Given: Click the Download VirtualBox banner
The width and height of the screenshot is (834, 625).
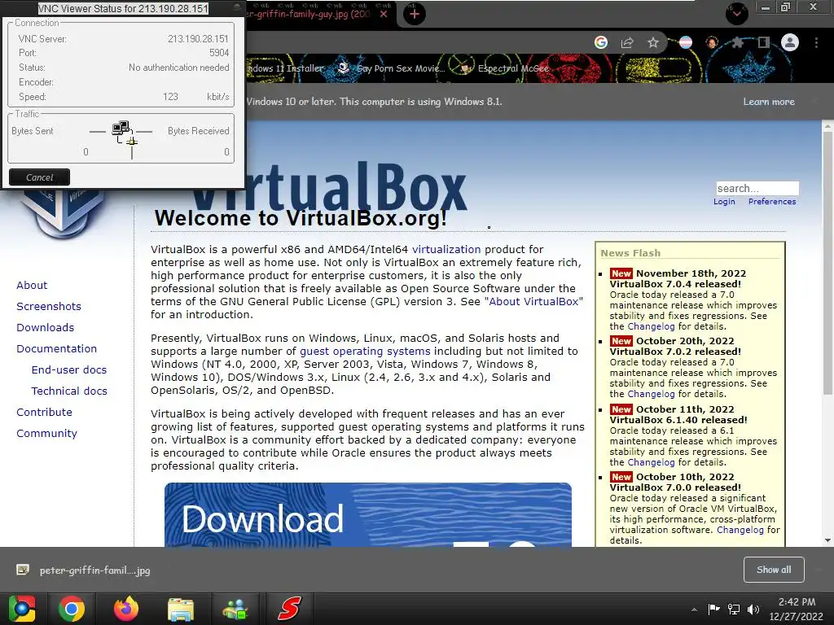Looking at the screenshot, I should pos(368,514).
